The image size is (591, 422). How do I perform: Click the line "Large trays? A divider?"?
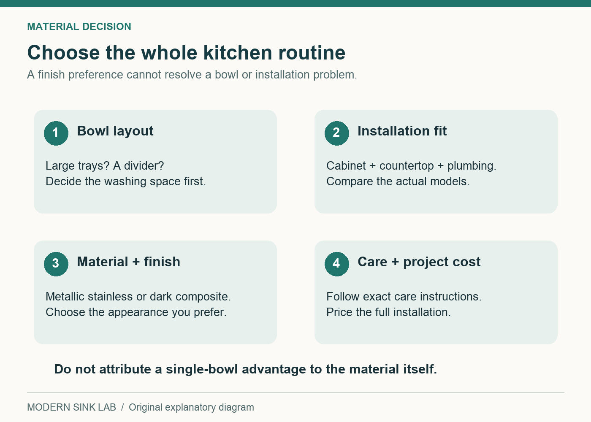click(105, 166)
